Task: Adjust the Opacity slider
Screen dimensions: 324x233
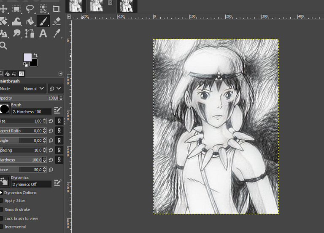Action: pyautogui.click(x=29, y=98)
